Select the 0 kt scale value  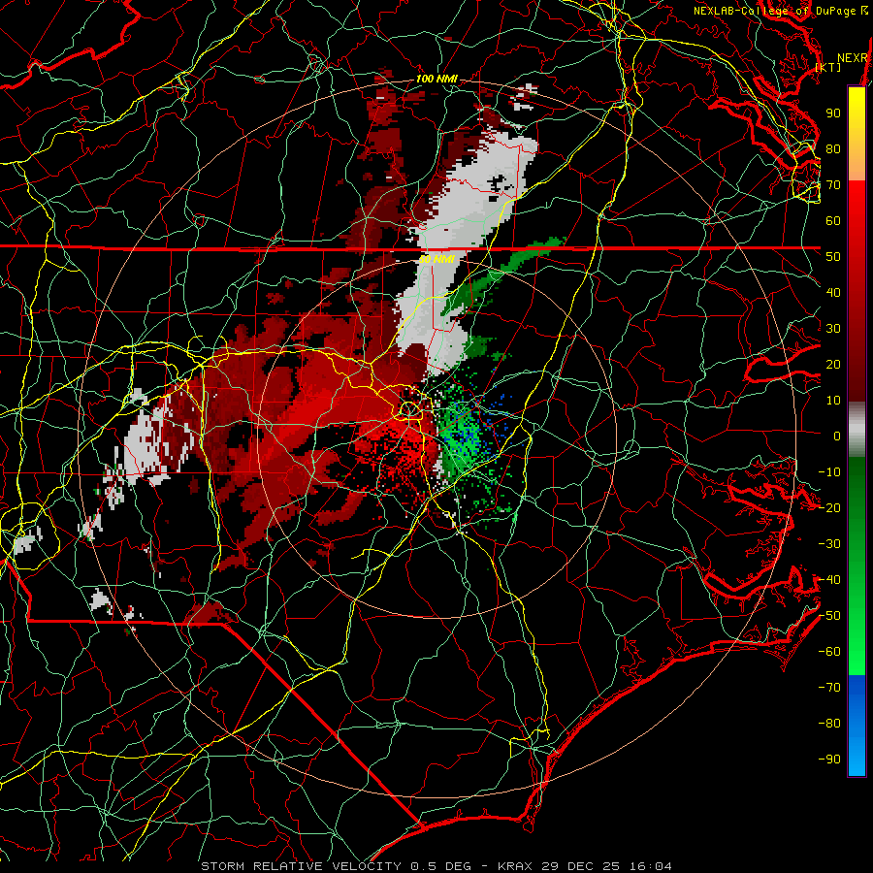pos(837,436)
